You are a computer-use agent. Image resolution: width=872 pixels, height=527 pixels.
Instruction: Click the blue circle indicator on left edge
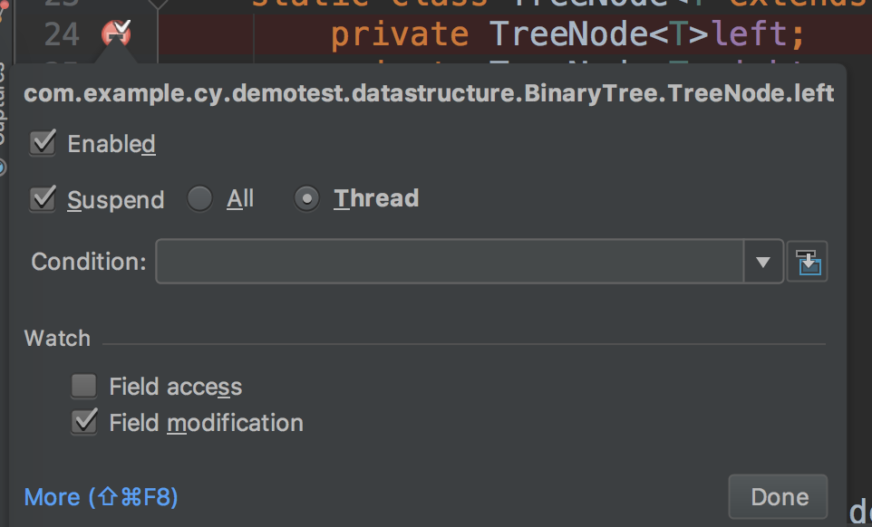[4, 167]
